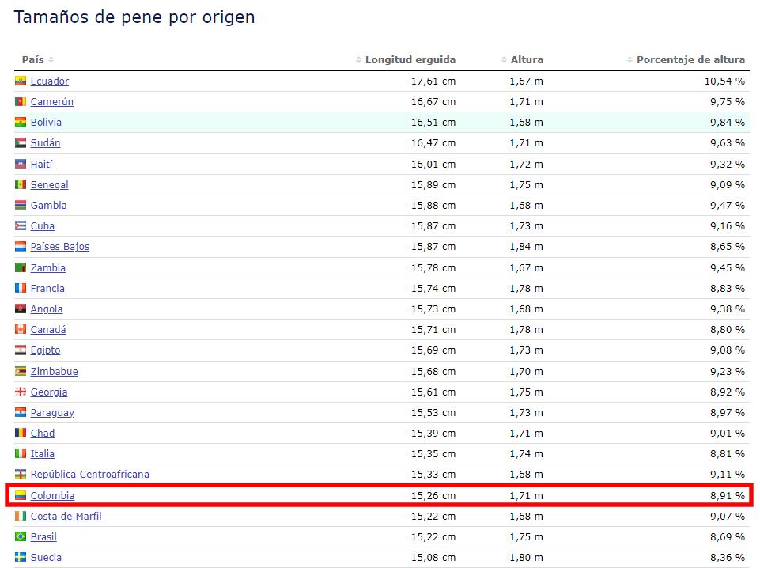This screenshot has width=760, height=568.
Task: Open the Senegal country link
Action: (49, 185)
